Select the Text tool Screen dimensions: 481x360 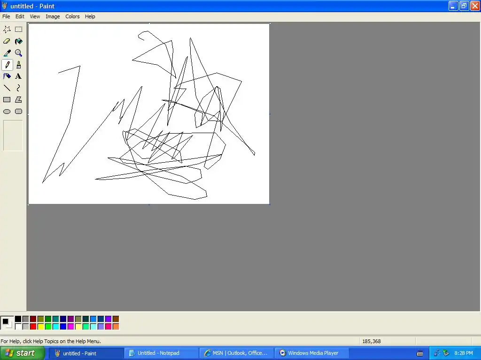pyautogui.click(x=19, y=76)
